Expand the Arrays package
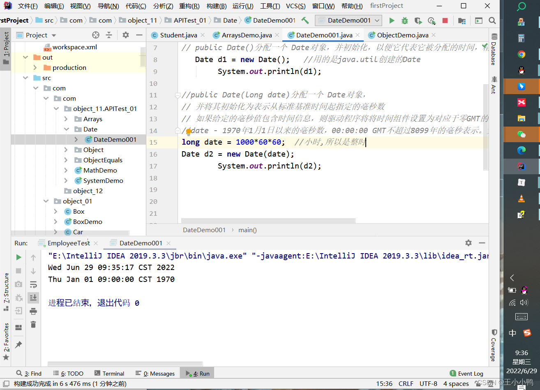 [x=66, y=119]
